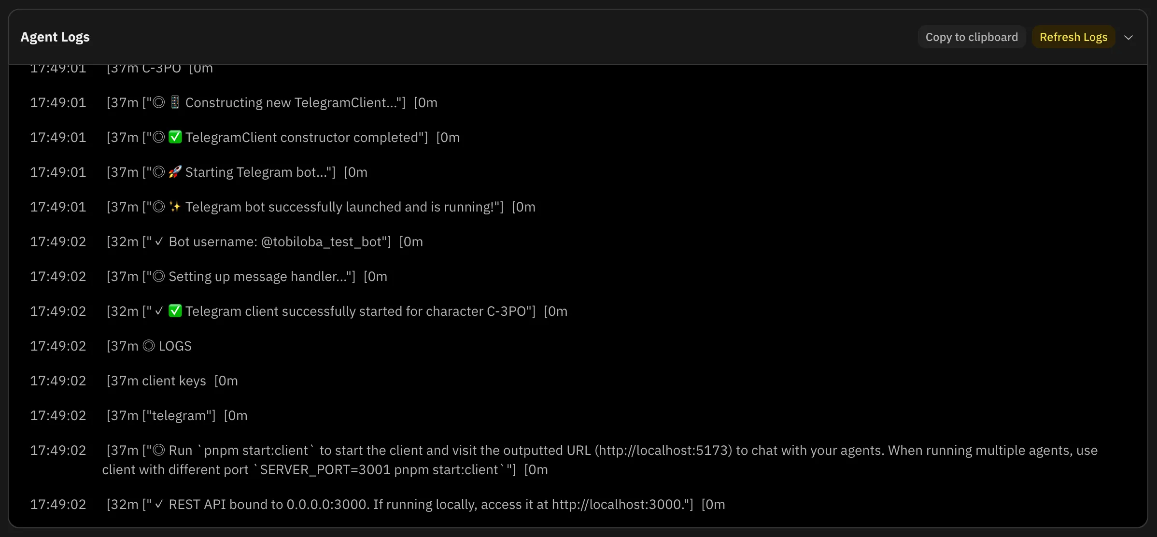Image resolution: width=1157 pixels, height=537 pixels.
Task: Open the dropdown chevron beside Refresh Logs
Action: [1129, 37]
